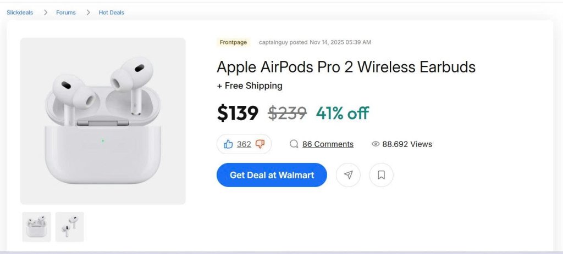This screenshot has width=563, height=254.
Task: Click the eye icon beside the views count
Action: pyautogui.click(x=376, y=144)
